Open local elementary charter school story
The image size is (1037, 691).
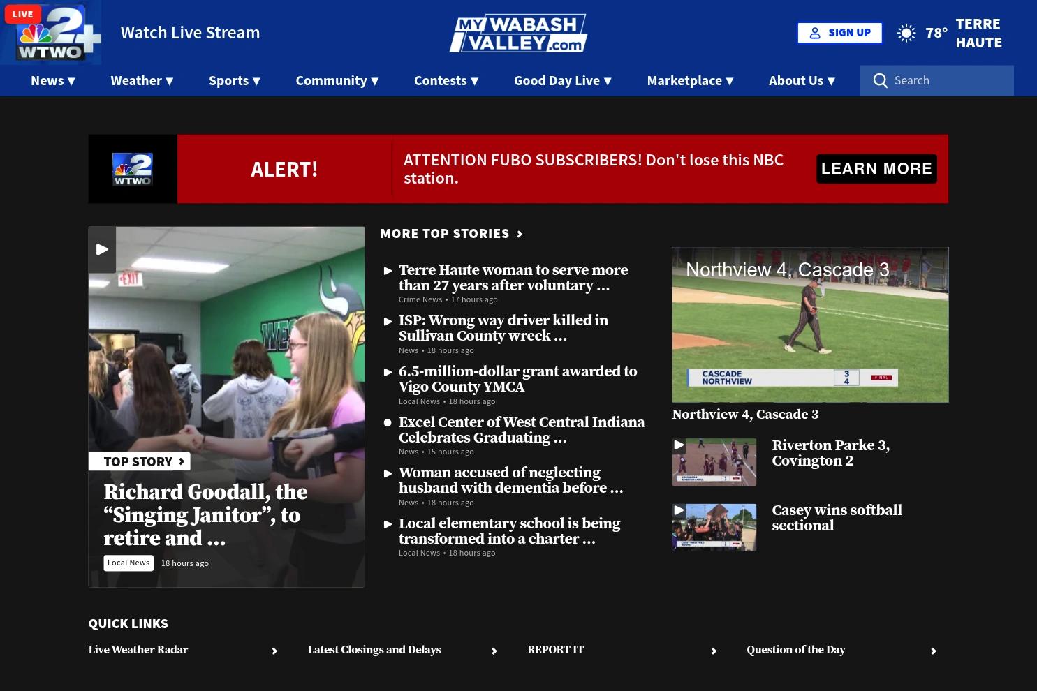[x=509, y=531]
